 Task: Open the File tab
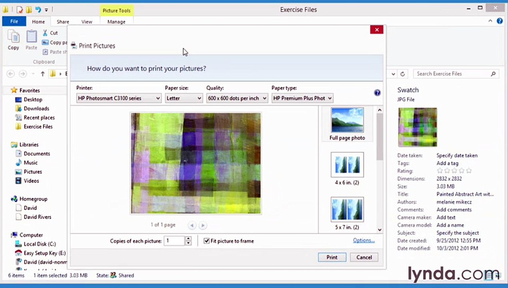[x=14, y=21]
